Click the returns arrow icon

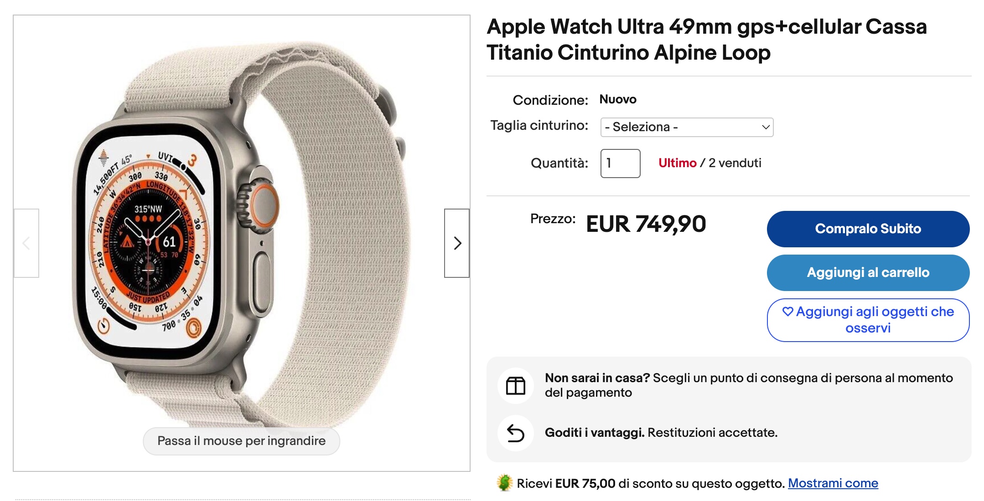[516, 433]
